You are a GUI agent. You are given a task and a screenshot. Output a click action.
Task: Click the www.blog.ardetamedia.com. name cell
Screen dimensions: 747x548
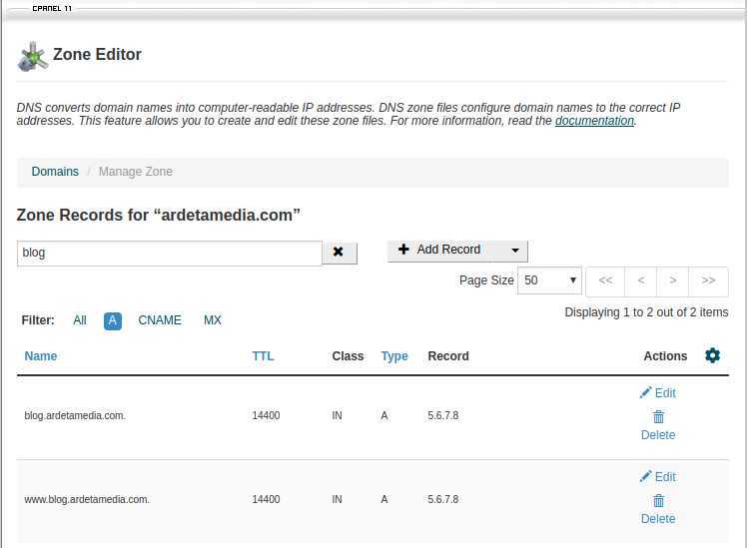pyautogui.click(x=87, y=499)
